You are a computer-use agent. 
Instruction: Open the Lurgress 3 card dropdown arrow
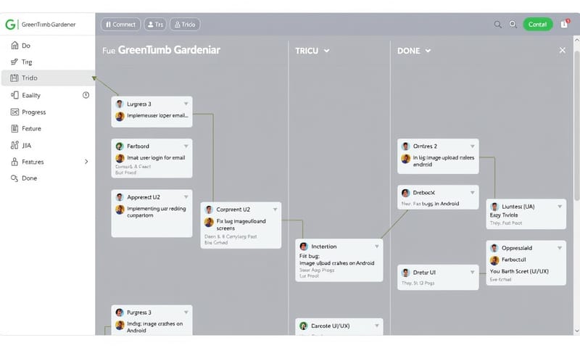186,104
